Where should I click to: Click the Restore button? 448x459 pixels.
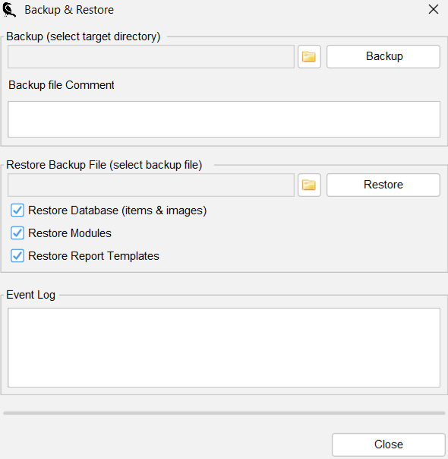[x=383, y=185]
